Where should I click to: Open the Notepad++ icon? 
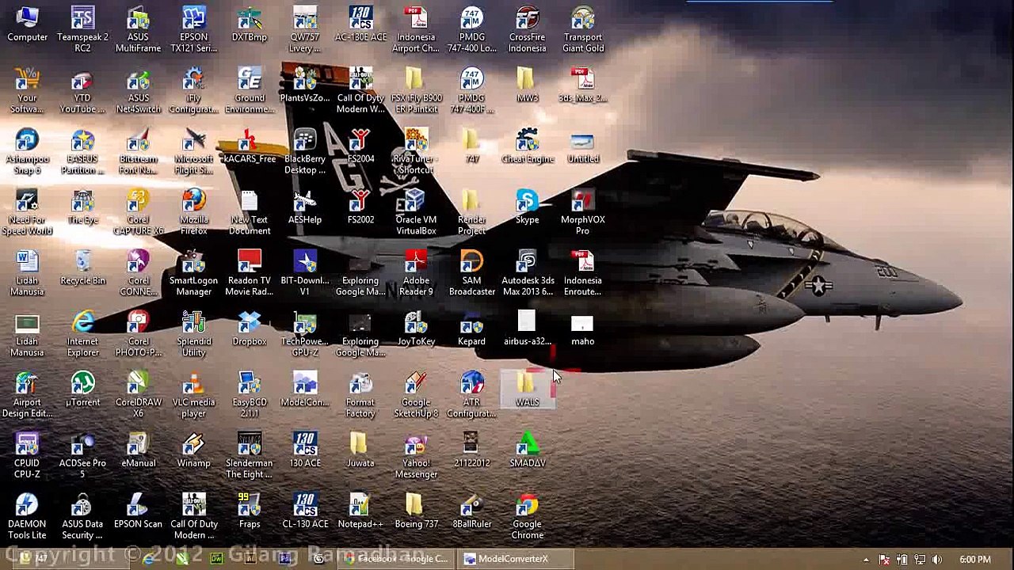tap(360, 511)
